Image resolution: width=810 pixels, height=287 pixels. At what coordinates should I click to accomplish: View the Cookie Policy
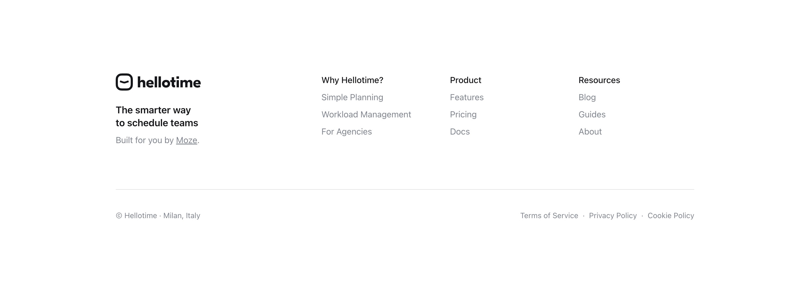[671, 215]
